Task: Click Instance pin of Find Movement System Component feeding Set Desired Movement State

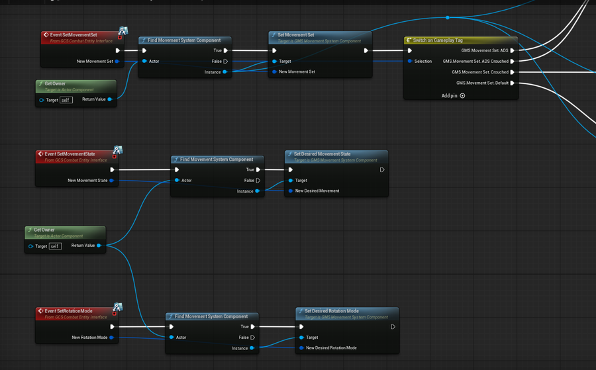Action: (258, 191)
